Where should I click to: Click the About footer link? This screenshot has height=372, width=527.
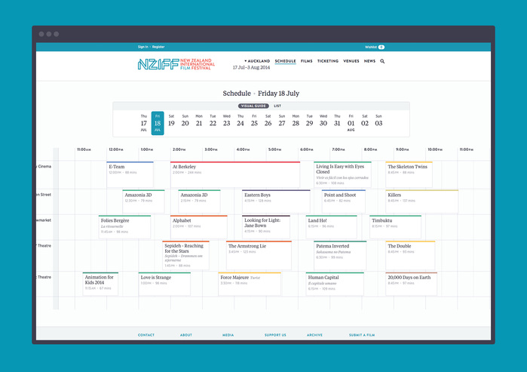click(186, 335)
